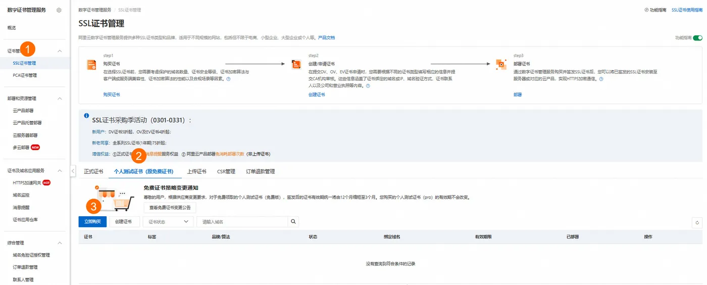The height and width of the screenshot is (285, 707).
Task: Click the 立即购买 button
Action: coord(92,222)
